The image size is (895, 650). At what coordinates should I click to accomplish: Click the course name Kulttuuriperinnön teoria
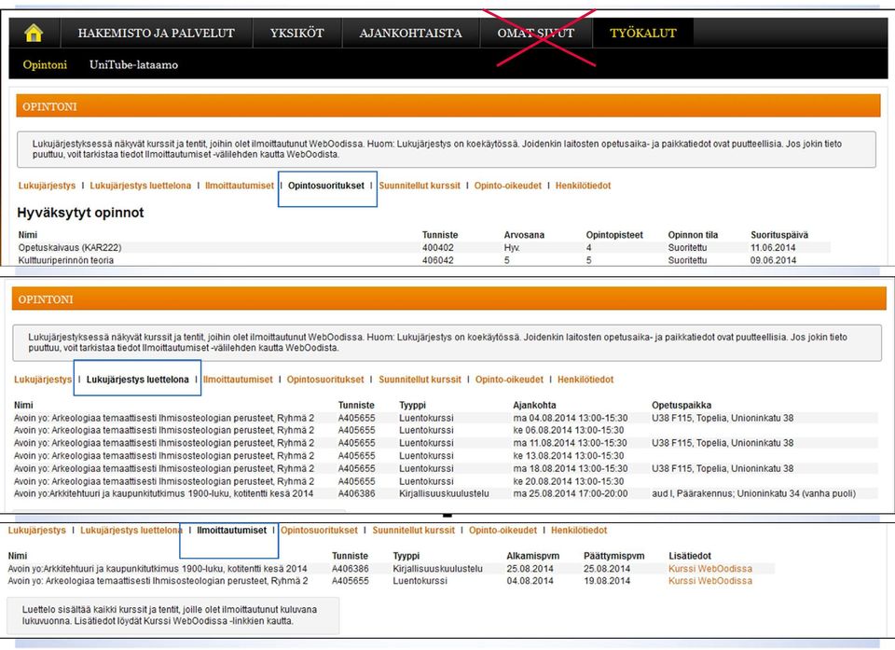pyautogui.click(x=65, y=260)
